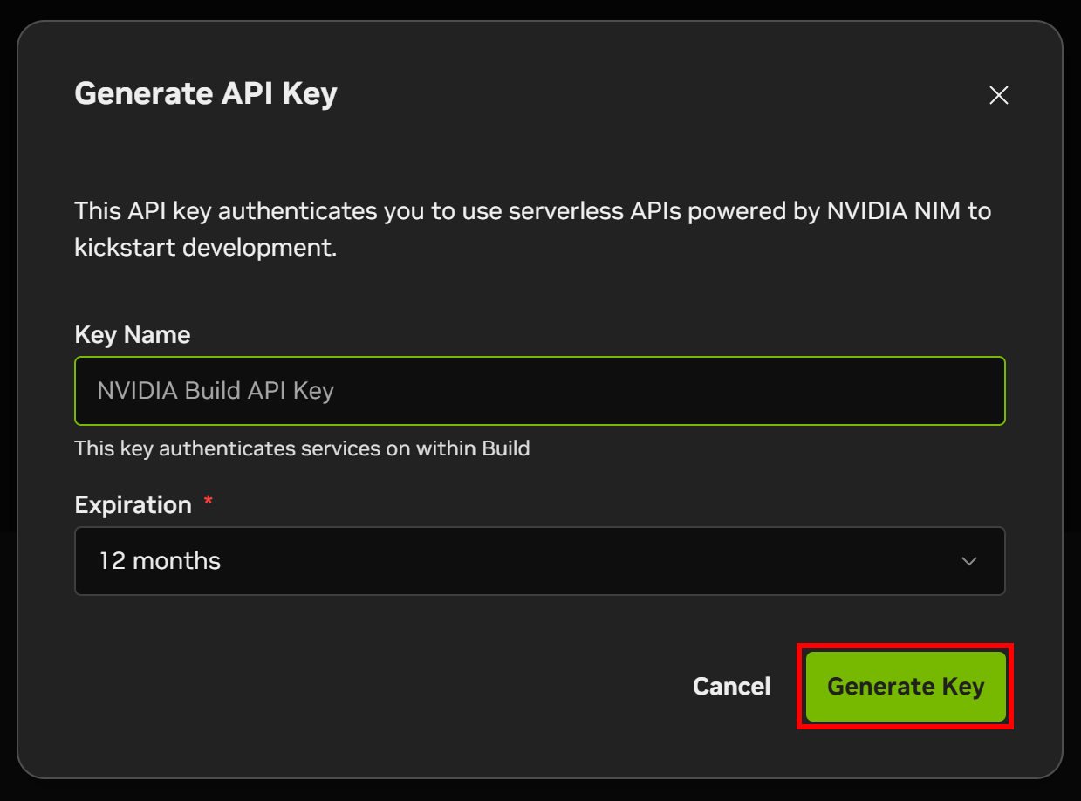1081x801 pixels.
Task: Click the Expiration dropdown chevron
Action: pos(969,561)
